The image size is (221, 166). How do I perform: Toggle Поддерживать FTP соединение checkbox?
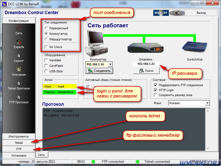pyautogui.click(x=156, y=85)
